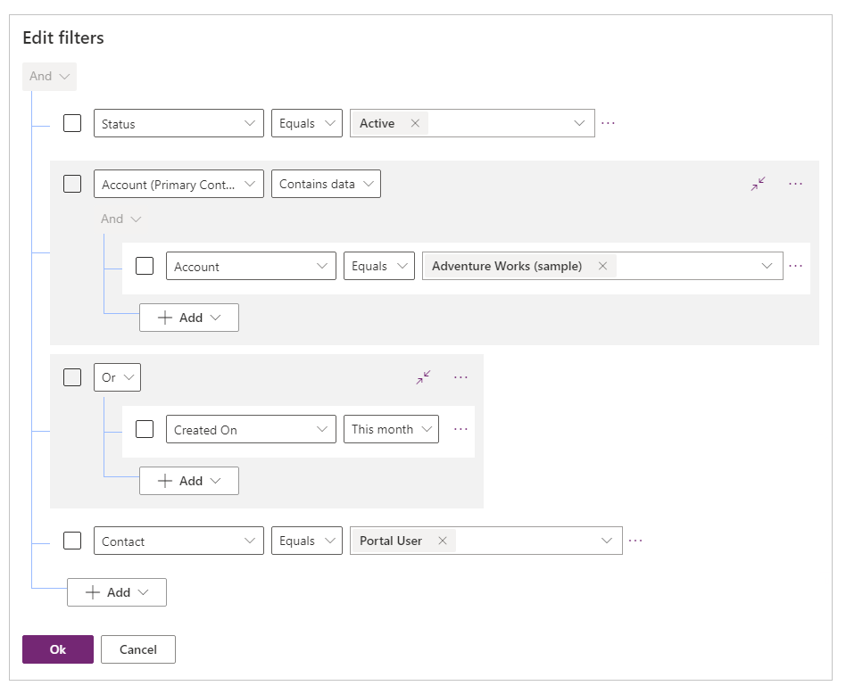This screenshot has width=846, height=694.
Task: Open more options for Or group
Action: tap(460, 377)
